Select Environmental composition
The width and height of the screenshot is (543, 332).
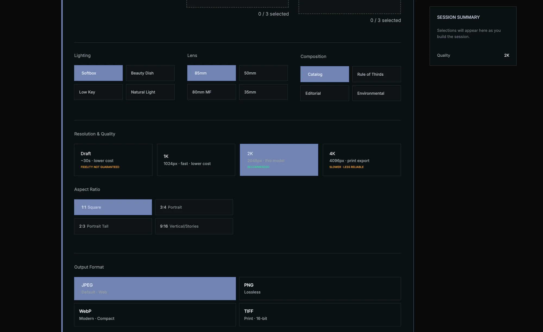(x=377, y=93)
